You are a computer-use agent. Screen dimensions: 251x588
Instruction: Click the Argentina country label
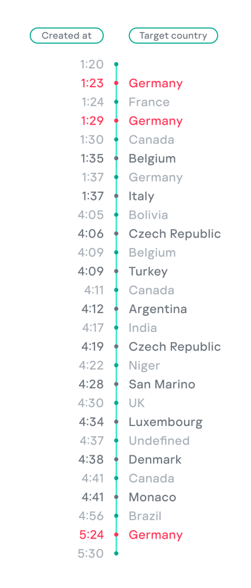[x=158, y=309]
